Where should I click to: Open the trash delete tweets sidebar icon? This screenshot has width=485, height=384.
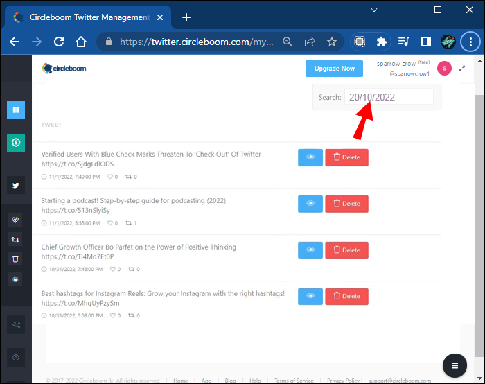pyautogui.click(x=15, y=259)
